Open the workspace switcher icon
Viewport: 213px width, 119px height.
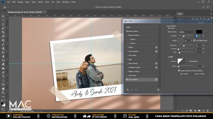pyautogui.click(x=208, y=7)
